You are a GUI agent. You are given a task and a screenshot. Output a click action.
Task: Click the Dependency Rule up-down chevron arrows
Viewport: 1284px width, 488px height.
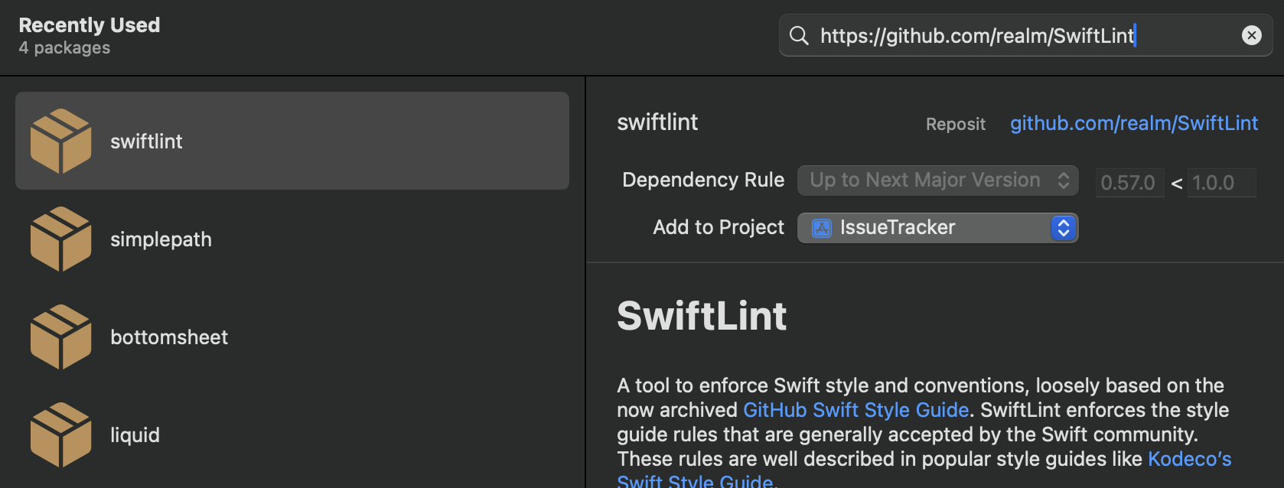(x=1064, y=181)
